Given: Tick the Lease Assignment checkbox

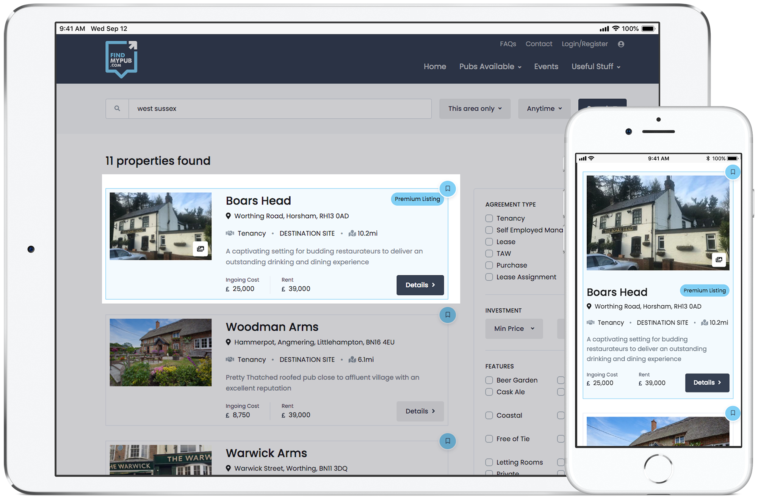Looking at the screenshot, I should [489, 277].
